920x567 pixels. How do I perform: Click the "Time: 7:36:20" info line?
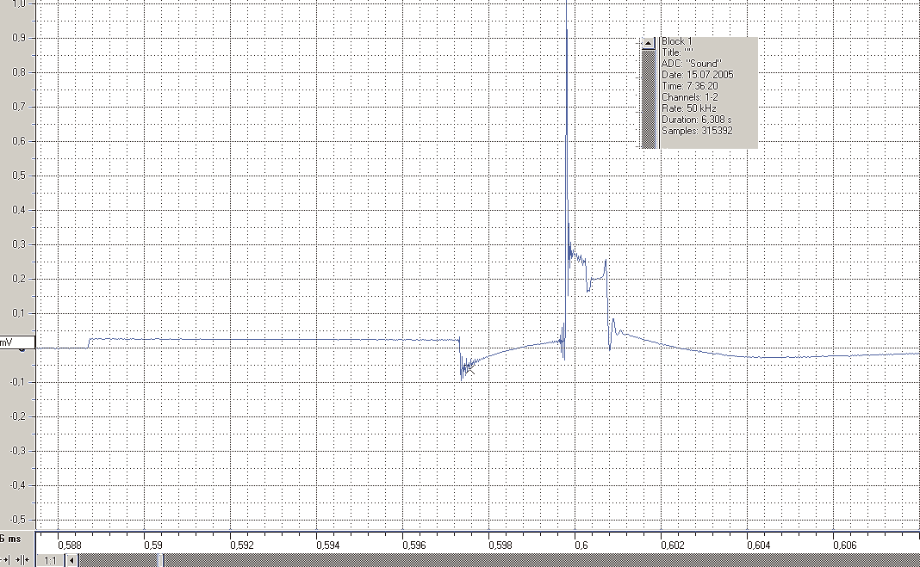pos(689,85)
